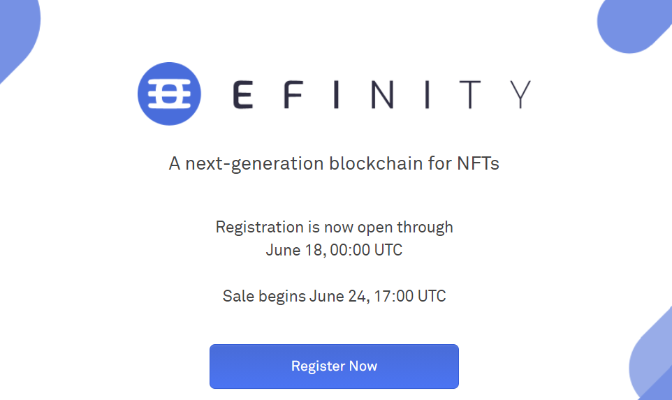Click 'Registration is now open through' text
Viewport: 672px width, 400px height.
[x=335, y=228]
